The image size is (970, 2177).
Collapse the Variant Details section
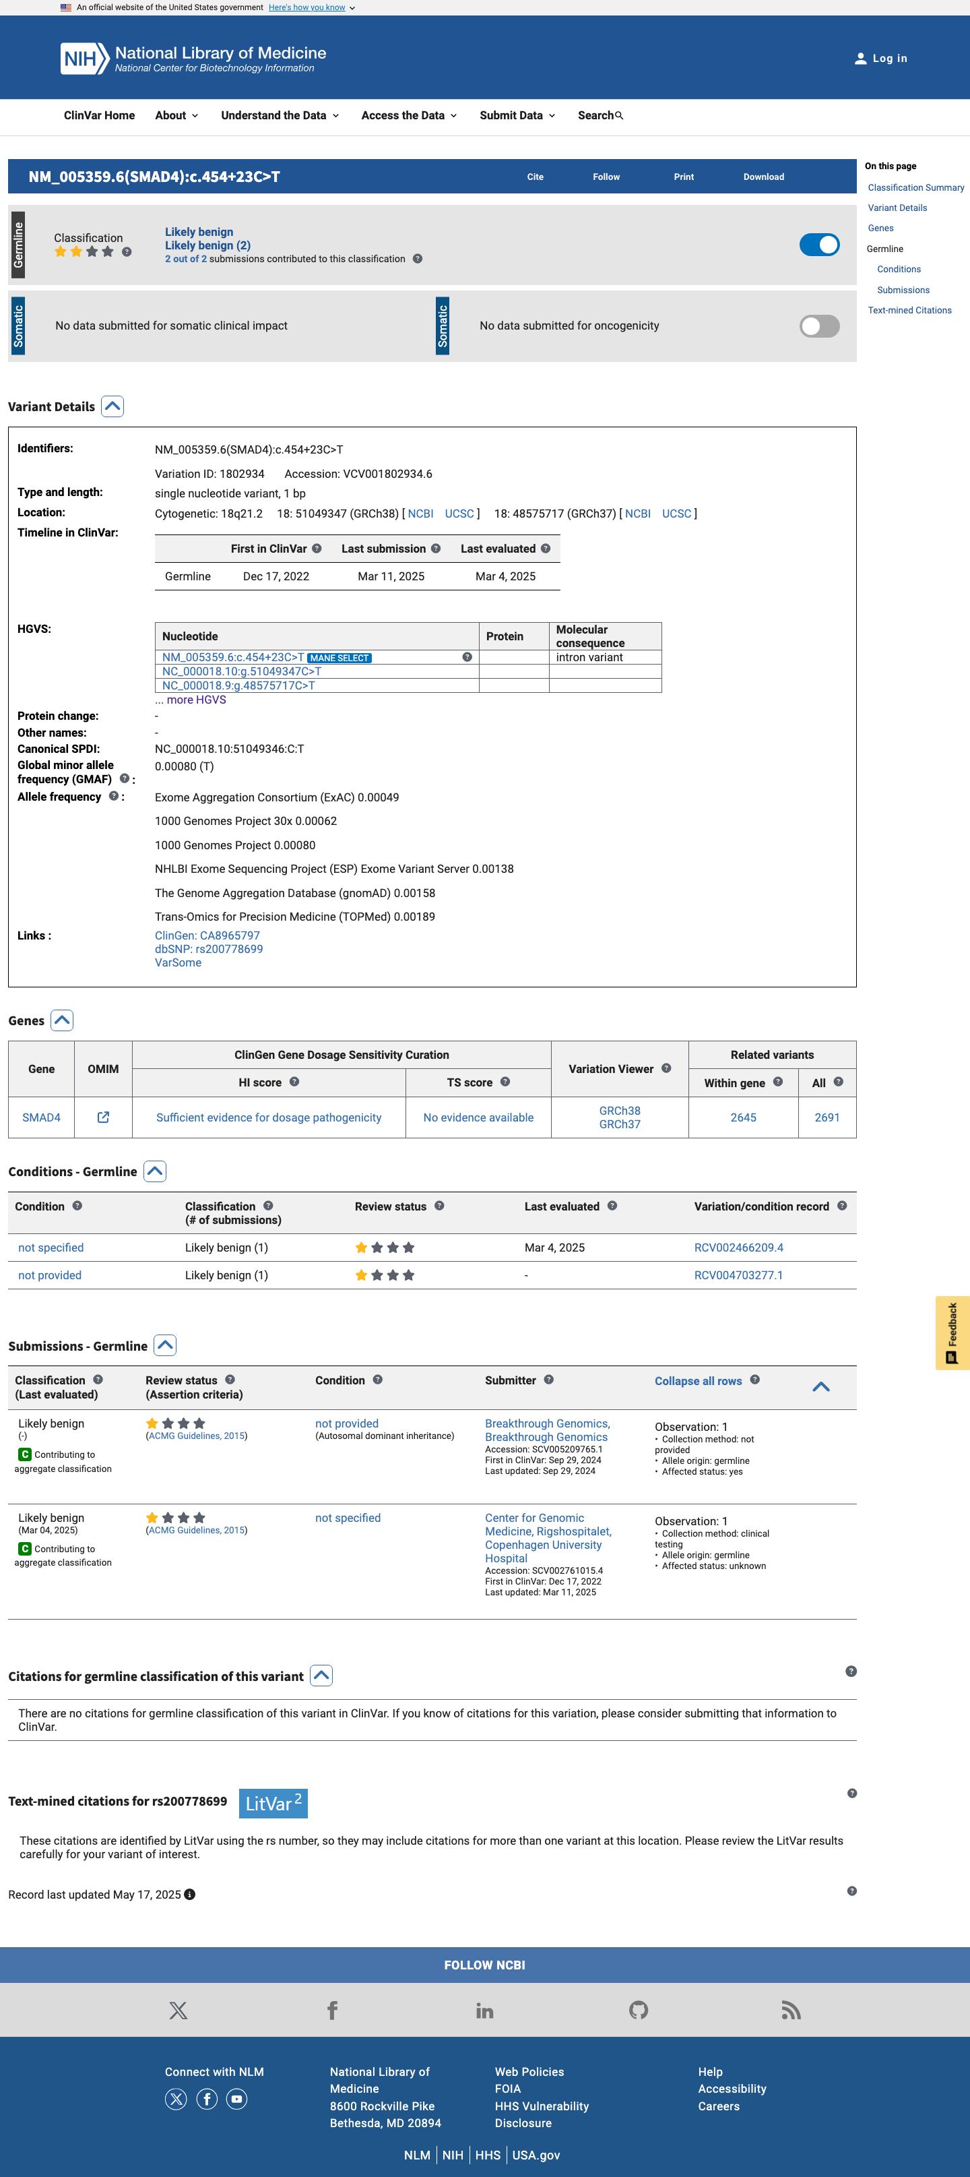(112, 406)
